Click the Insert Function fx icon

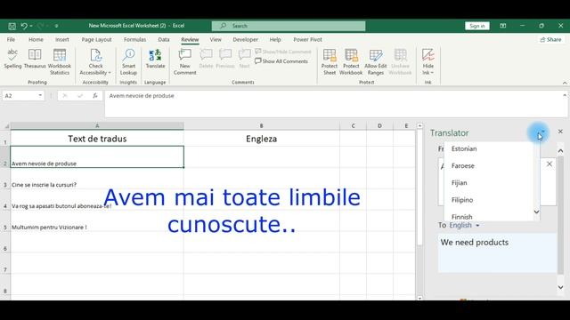pos(95,96)
